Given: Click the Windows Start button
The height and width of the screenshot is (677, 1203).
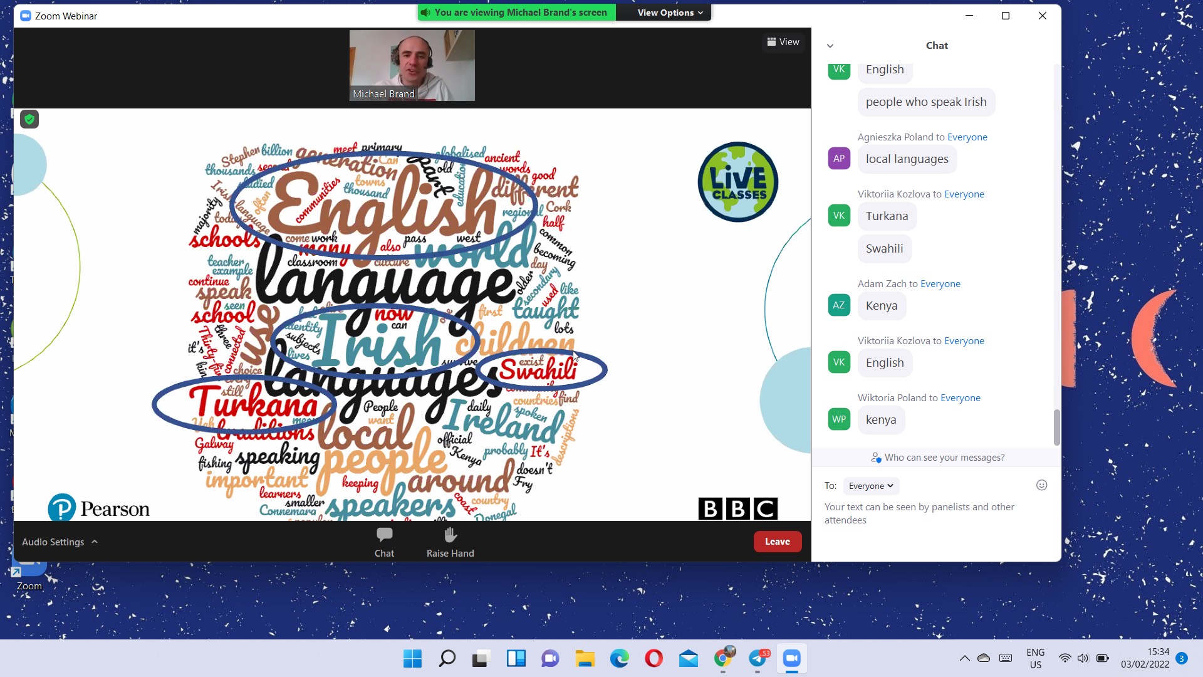Looking at the screenshot, I should (412, 659).
